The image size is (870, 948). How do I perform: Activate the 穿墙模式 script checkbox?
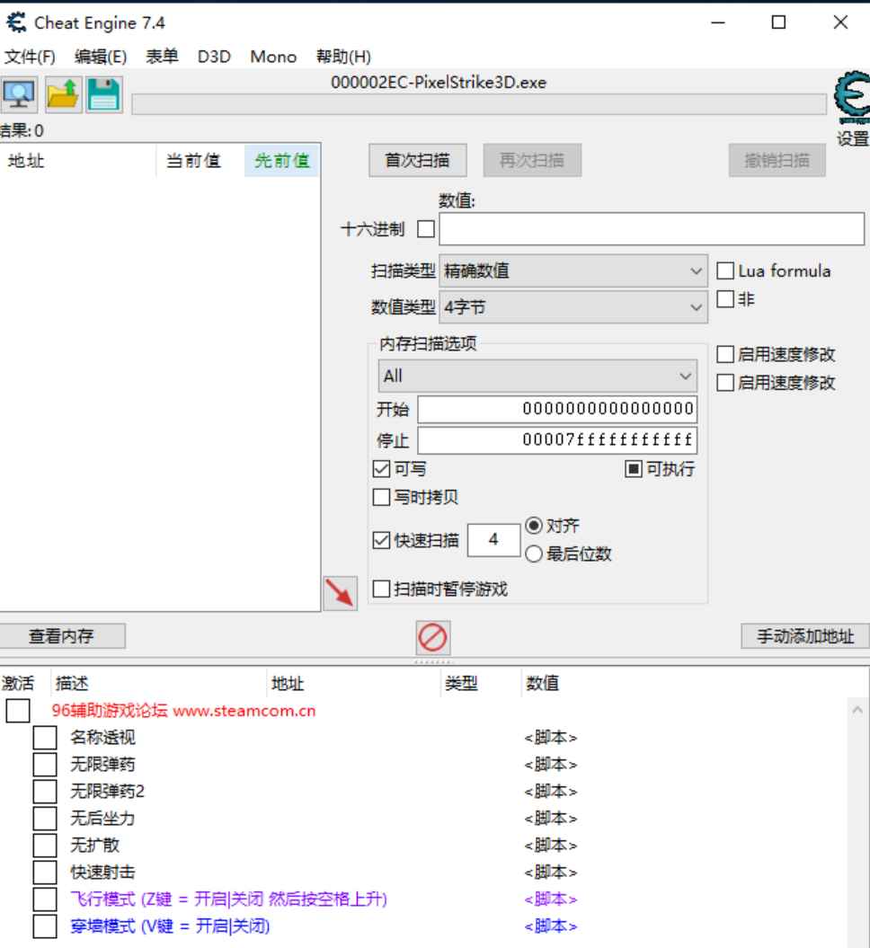(45, 926)
